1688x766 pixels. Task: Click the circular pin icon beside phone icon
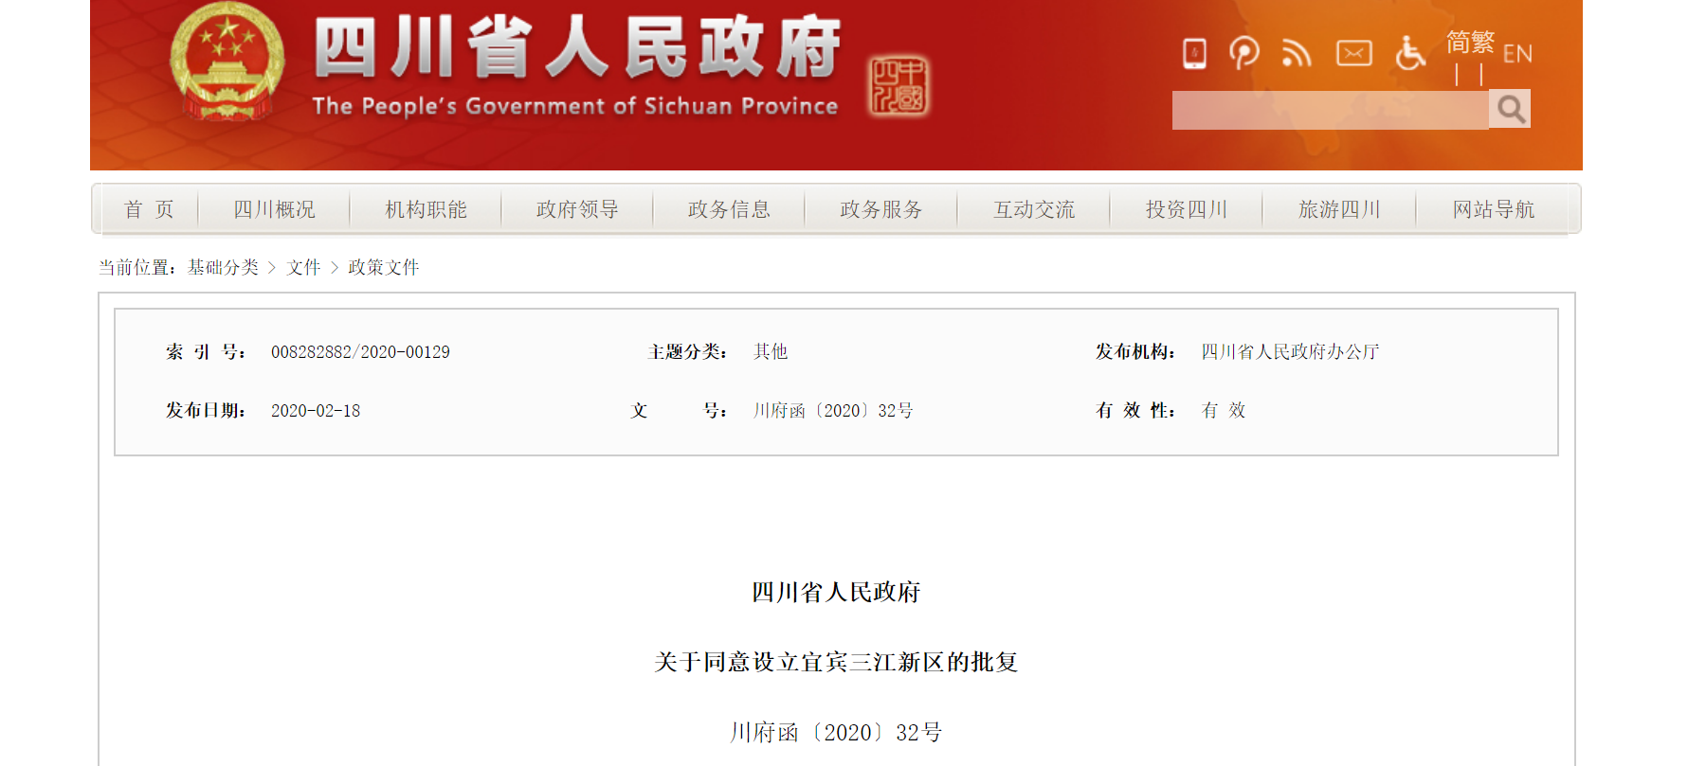click(x=1243, y=53)
